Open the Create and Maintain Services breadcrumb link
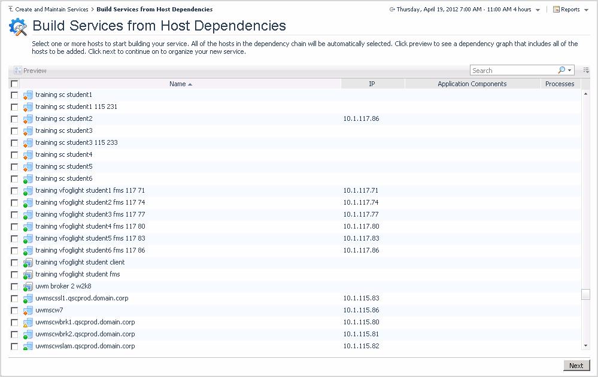This screenshot has width=598, height=377. click(x=51, y=10)
